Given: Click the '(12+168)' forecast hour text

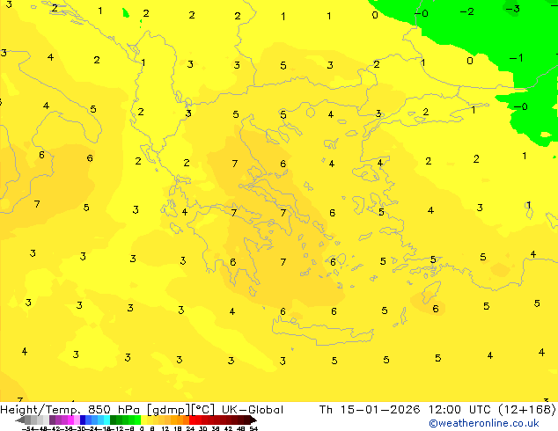Looking at the screenshot, I should 528,410.
